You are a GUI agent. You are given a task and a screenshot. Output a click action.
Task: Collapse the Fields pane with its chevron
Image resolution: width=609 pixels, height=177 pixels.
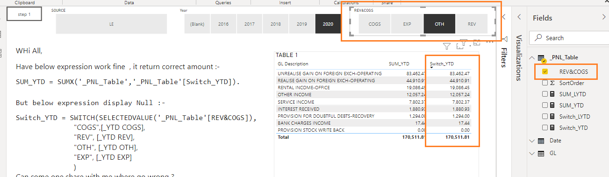603,17
